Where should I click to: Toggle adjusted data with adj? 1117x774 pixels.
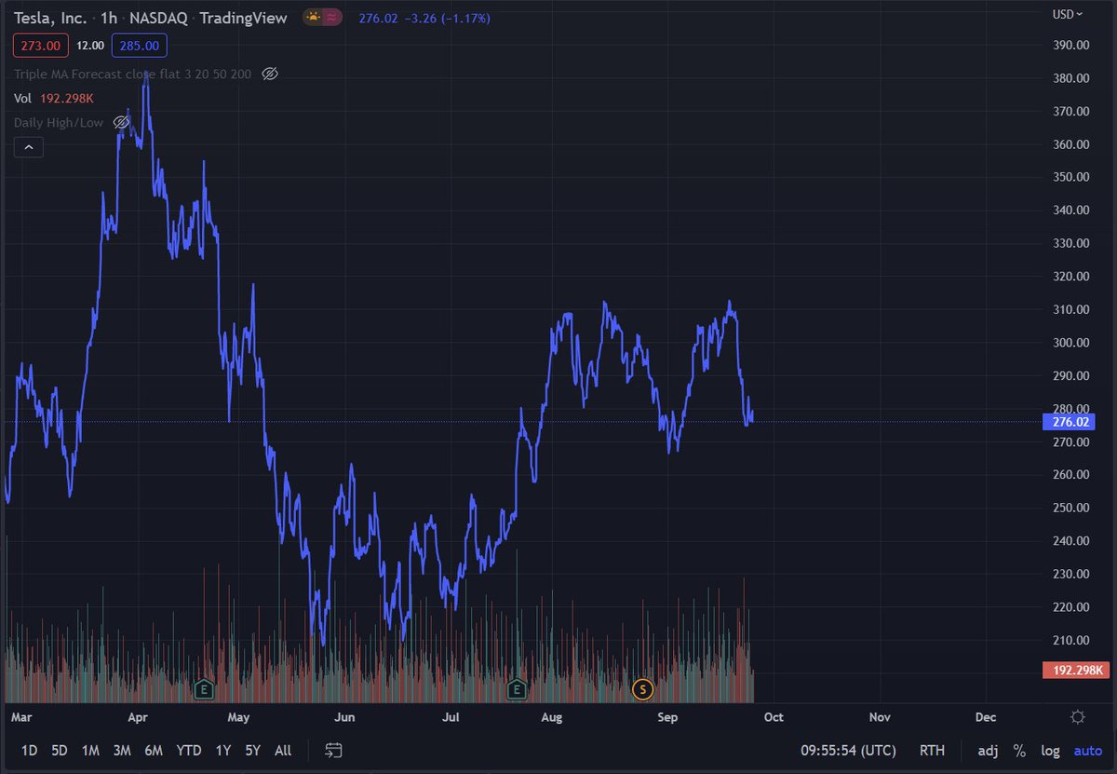(987, 751)
